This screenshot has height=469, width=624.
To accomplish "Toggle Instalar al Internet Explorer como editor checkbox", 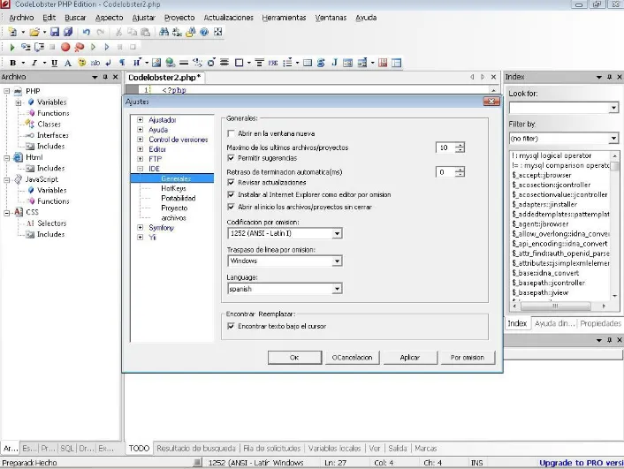I will pyautogui.click(x=231, y=194).
